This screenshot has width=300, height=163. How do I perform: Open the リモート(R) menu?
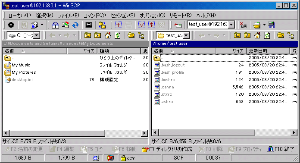pyautogui.click(x=181, y=15)
